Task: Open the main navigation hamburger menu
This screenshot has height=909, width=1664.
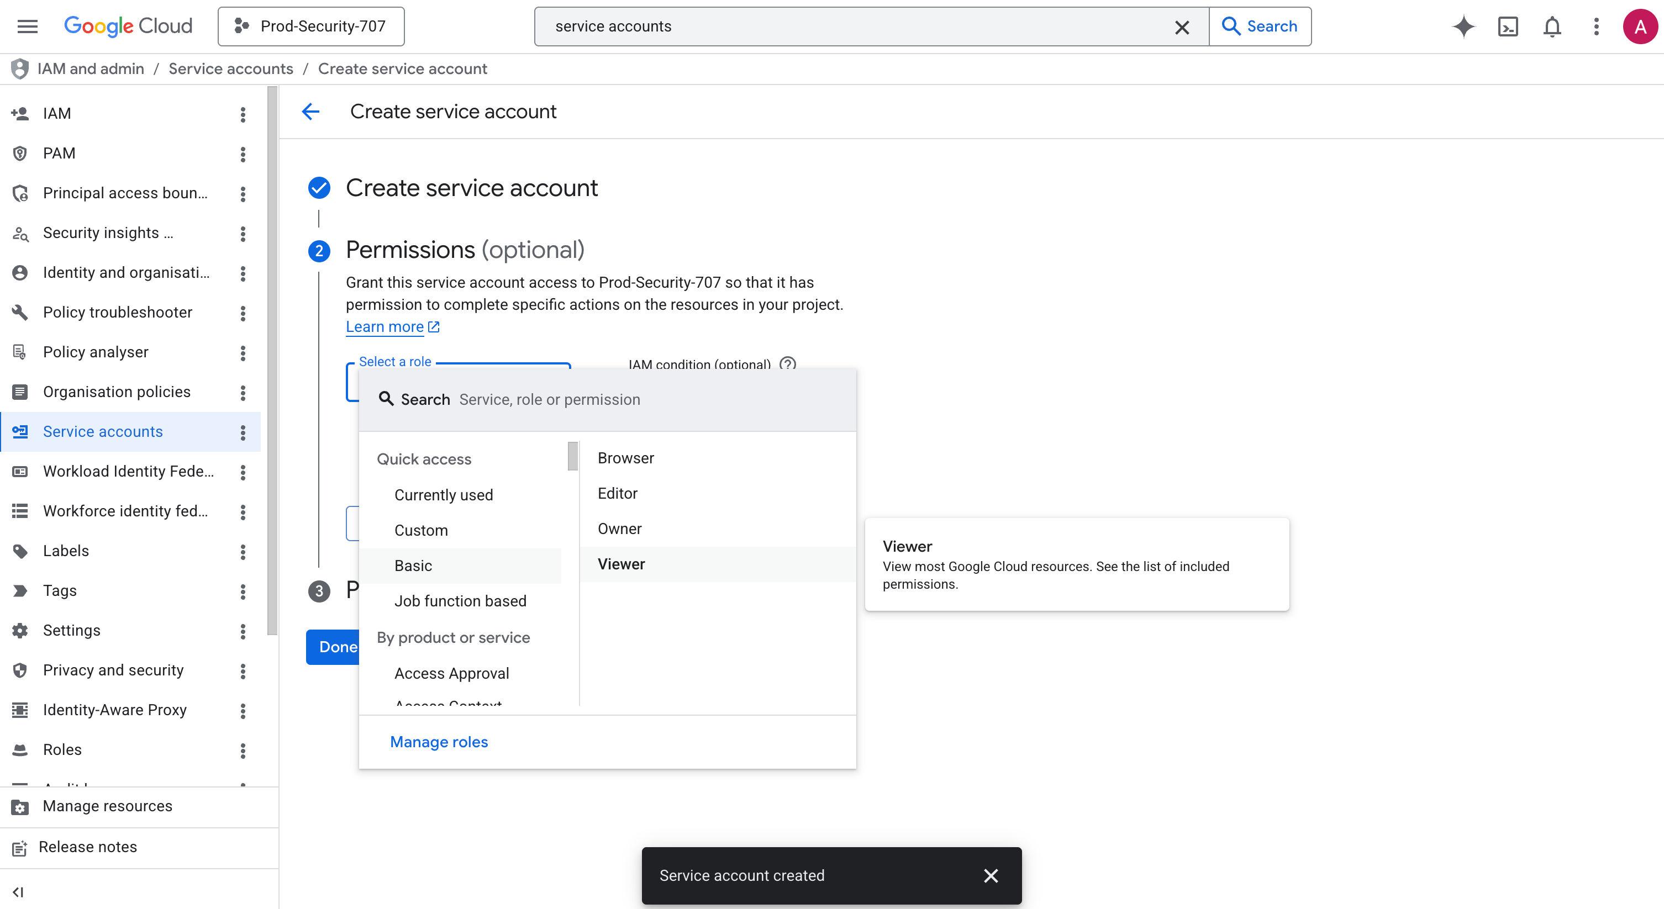Action: tap(28, 27)
